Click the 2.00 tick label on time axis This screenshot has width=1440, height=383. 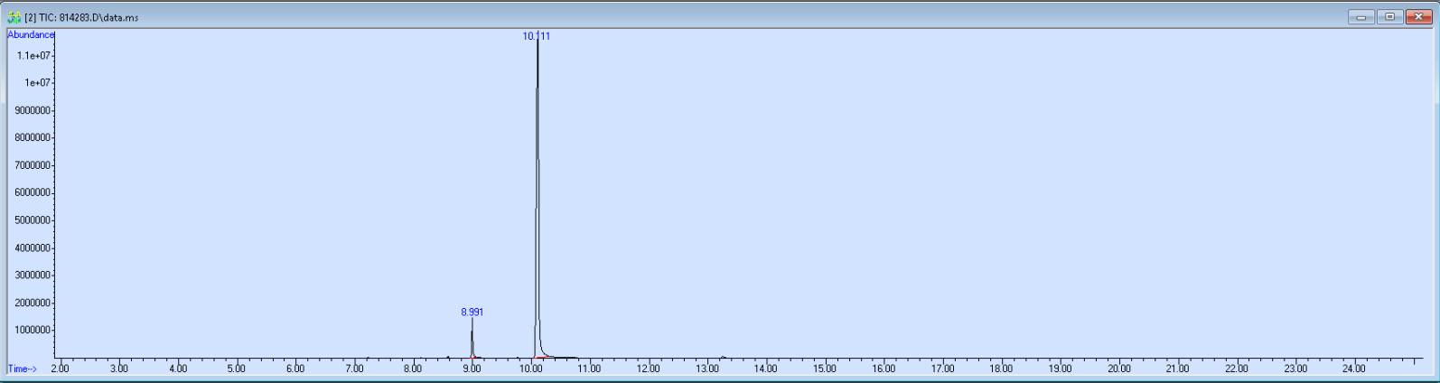pos(60,369)
